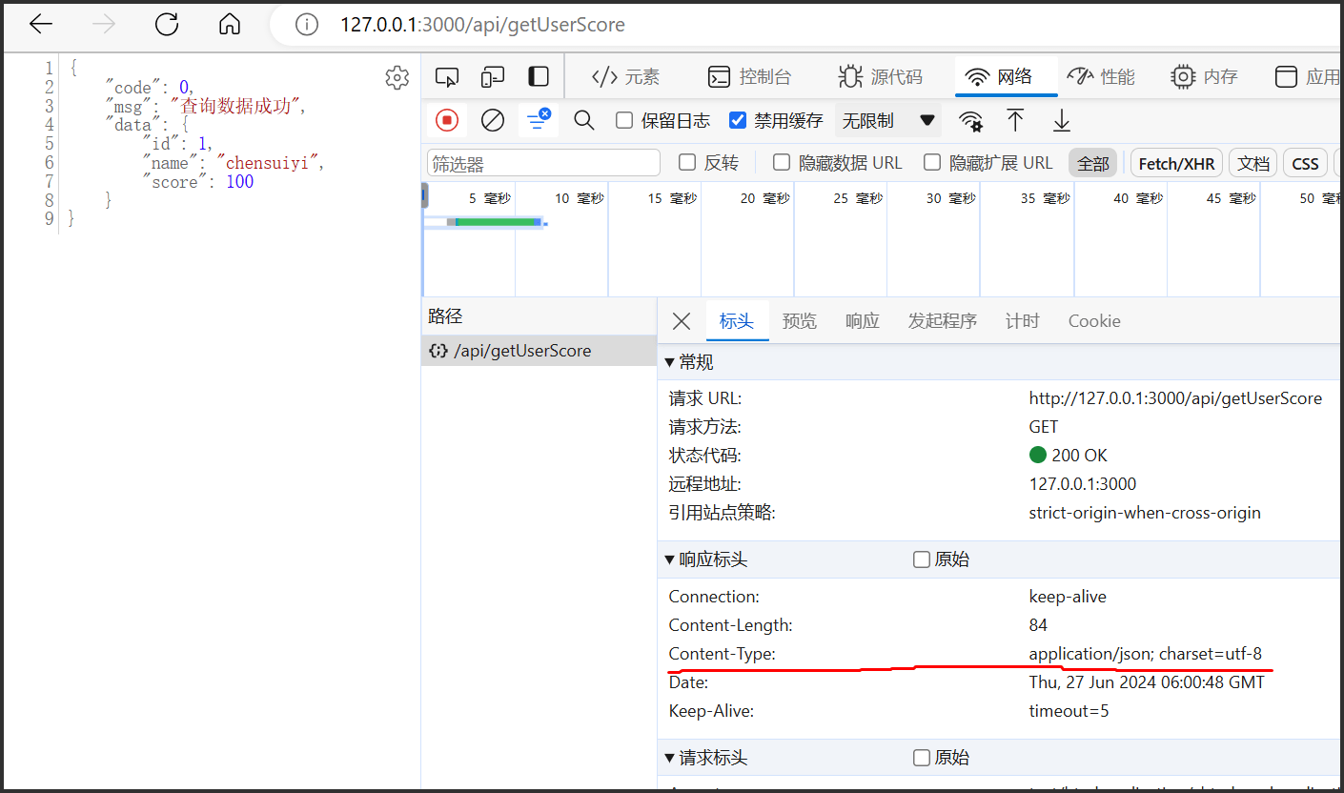The image size is (1344, 793).
Task: Activate the inspect element picker icon
Action: coord(447,77)
